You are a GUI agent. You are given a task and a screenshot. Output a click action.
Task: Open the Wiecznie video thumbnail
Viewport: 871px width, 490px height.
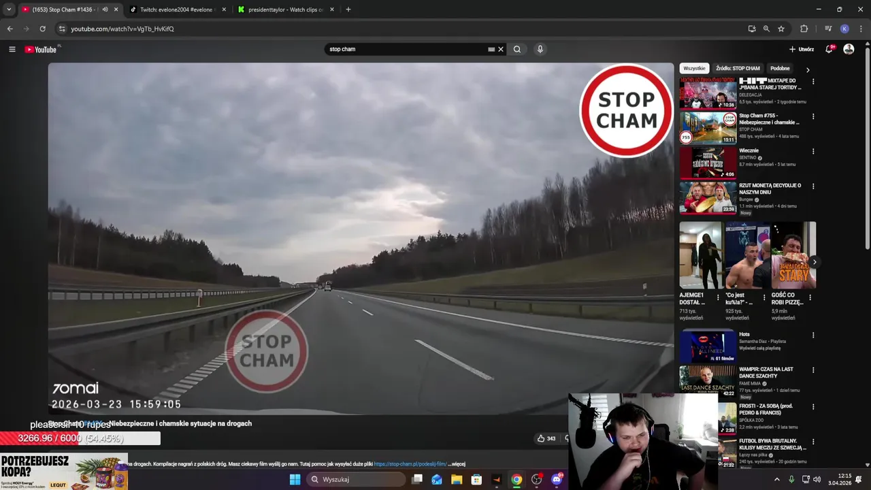click(x=708, y=163)
